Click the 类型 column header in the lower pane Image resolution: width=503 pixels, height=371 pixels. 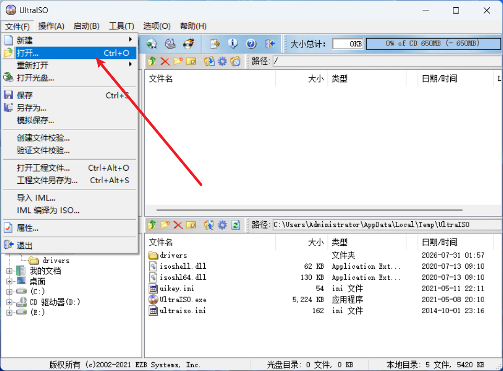click(367, 242)
